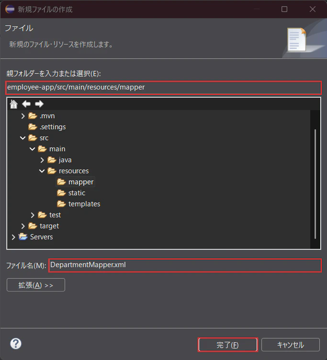Click the folder tree vertical scrollbar
The image size is (327, 360).
coord(316,184)
